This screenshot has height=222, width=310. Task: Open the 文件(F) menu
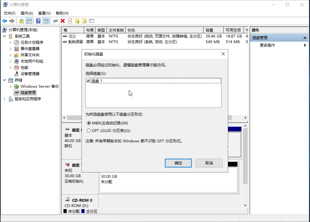(x=10, y=13)
